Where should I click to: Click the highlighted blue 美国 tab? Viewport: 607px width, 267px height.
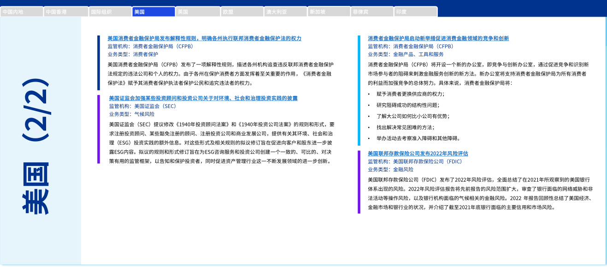point(153,12)
